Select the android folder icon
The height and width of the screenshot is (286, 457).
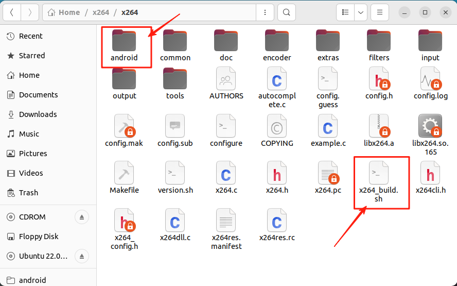(124, 41)
